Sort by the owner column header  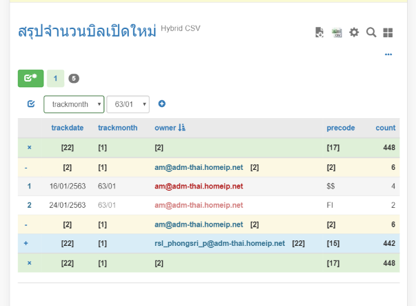(x=164, y=128)
